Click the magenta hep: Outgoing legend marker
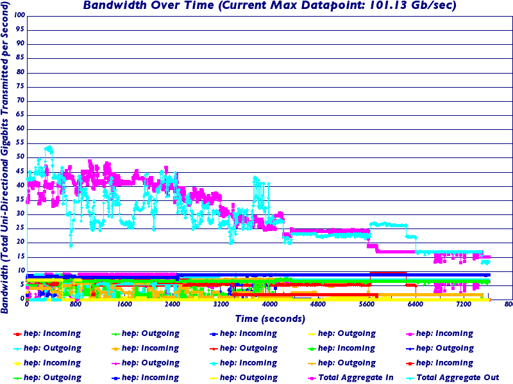 tap(115, 364)
